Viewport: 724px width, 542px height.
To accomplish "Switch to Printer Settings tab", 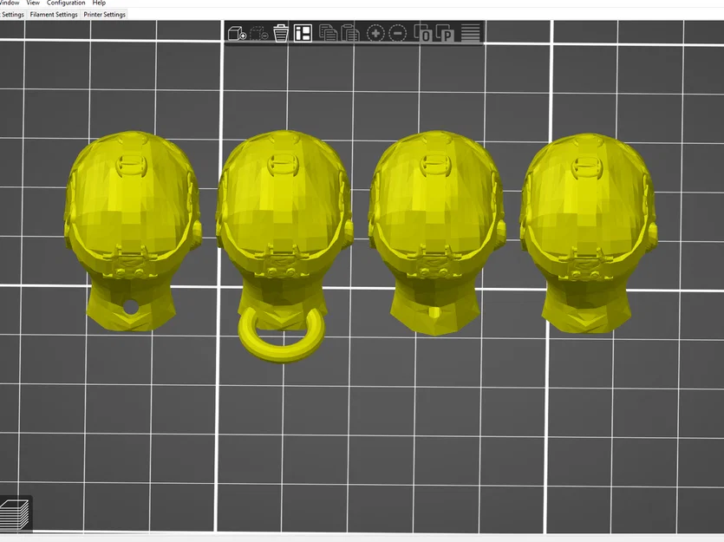I will pos(104,15).
